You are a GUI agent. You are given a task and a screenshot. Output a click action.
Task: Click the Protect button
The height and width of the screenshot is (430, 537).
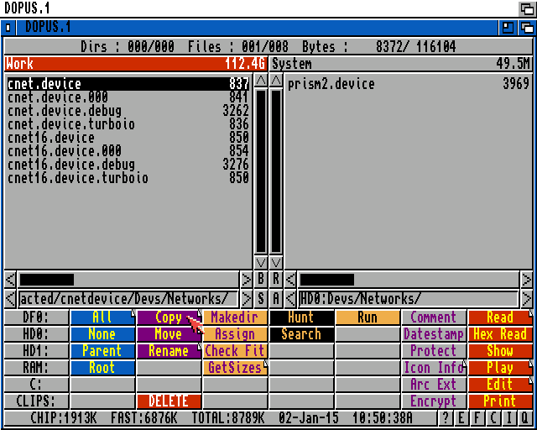click(434, 351)
